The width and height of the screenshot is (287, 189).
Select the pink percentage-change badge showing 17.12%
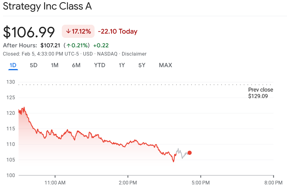coord(78,31)
